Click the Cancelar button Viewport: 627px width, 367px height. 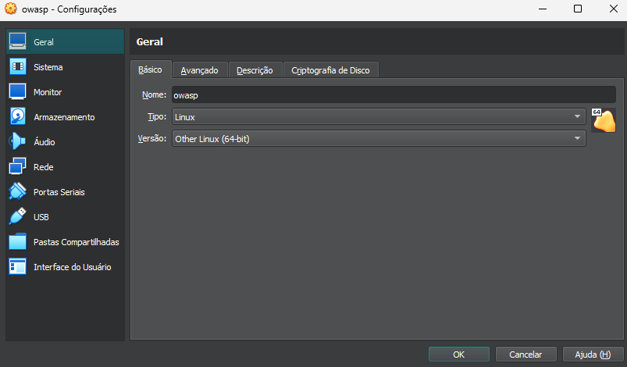coord(525,355)
